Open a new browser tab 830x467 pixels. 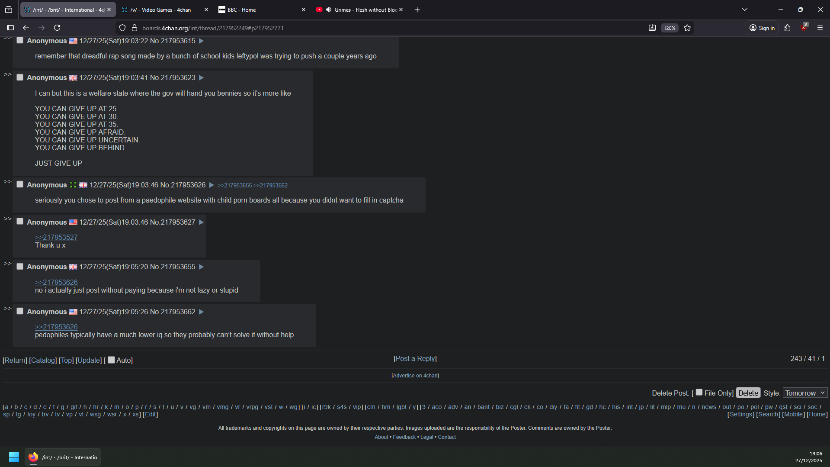click(417, 10)
